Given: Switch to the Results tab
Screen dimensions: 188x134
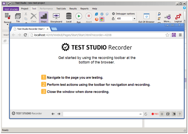Looking at the screenshot, I should [x=73, y=9].
